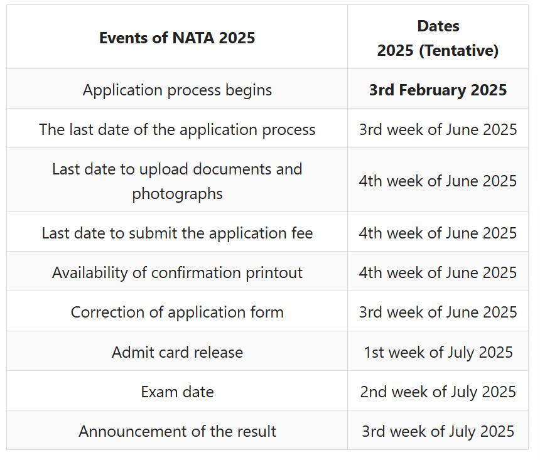Select the 'Exam date' cell

177,392
